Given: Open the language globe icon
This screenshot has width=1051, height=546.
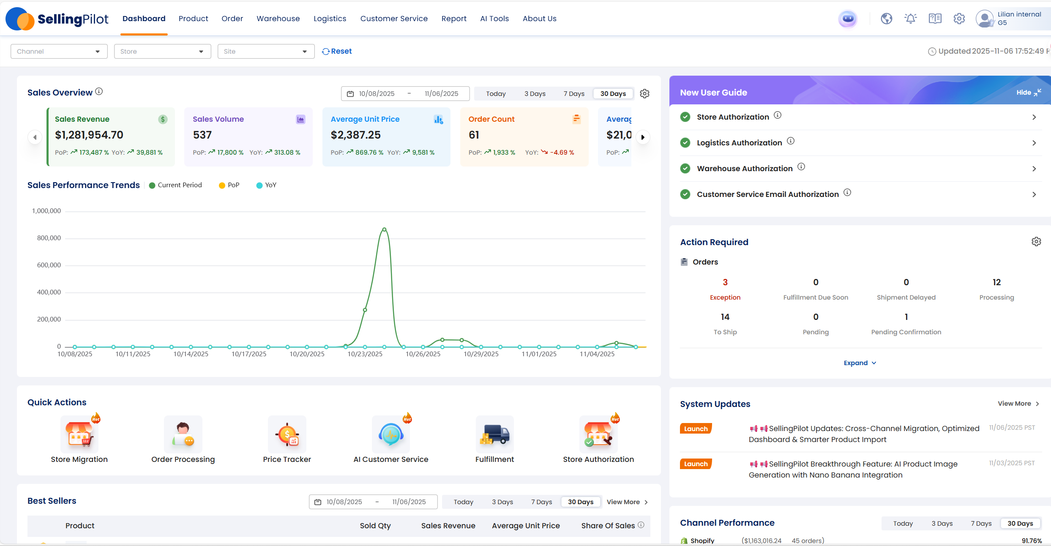Looking at the screenshot, I should click(886, 19).
